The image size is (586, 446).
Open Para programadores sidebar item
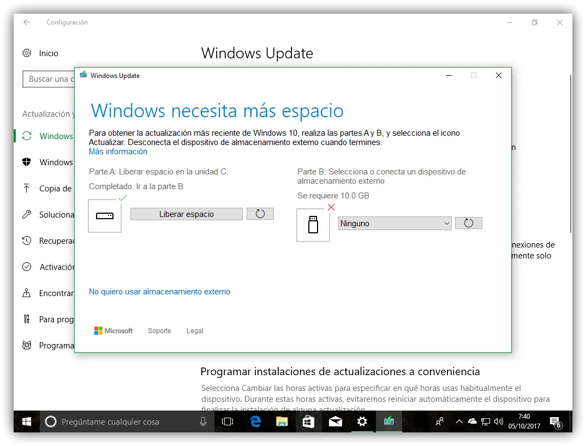(x=45, y=319)
